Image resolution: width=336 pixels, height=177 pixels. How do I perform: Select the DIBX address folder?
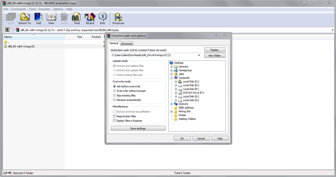click(x=186, y=108)
